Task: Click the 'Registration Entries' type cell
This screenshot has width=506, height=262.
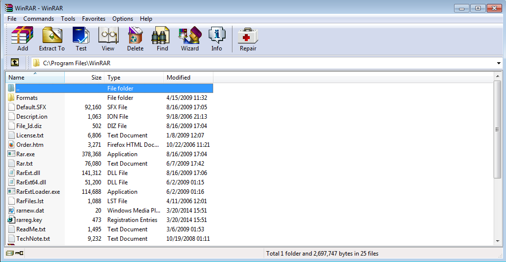Action: (x=132, y=219)
